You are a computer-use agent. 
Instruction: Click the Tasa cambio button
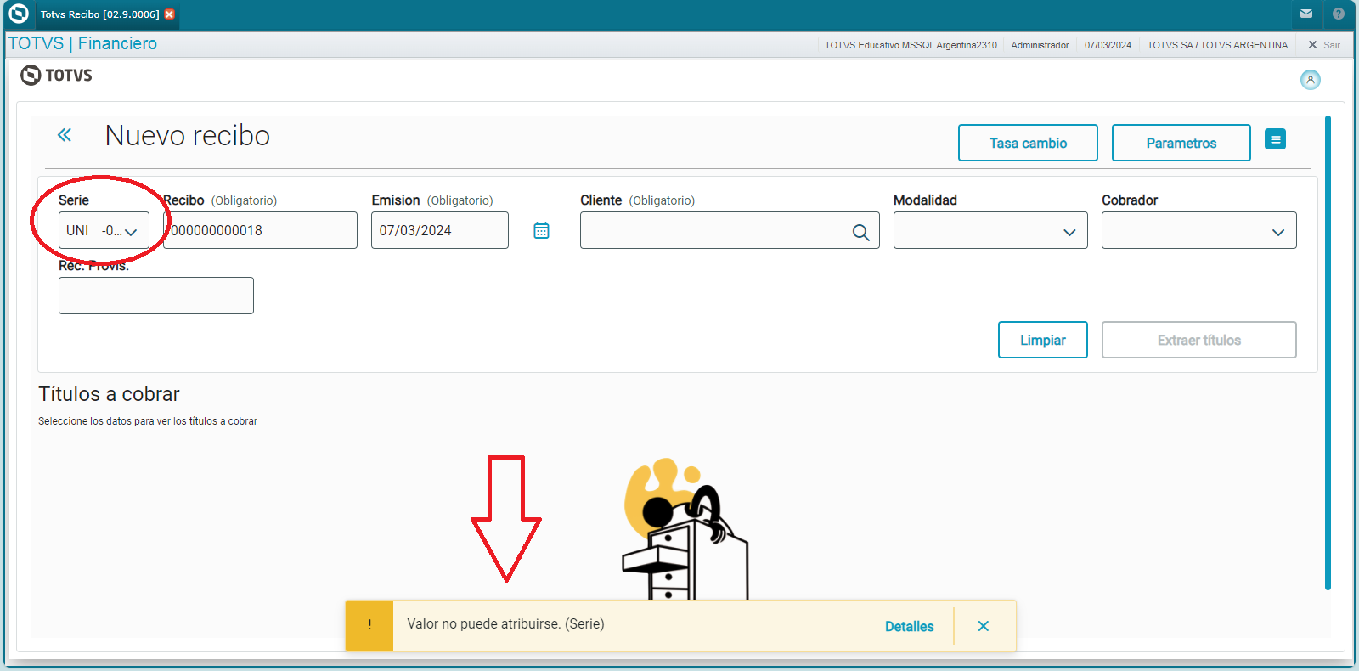pos(1028,143)
